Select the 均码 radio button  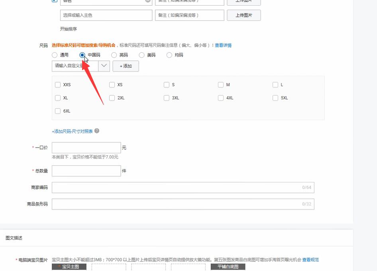coord(169,55)
